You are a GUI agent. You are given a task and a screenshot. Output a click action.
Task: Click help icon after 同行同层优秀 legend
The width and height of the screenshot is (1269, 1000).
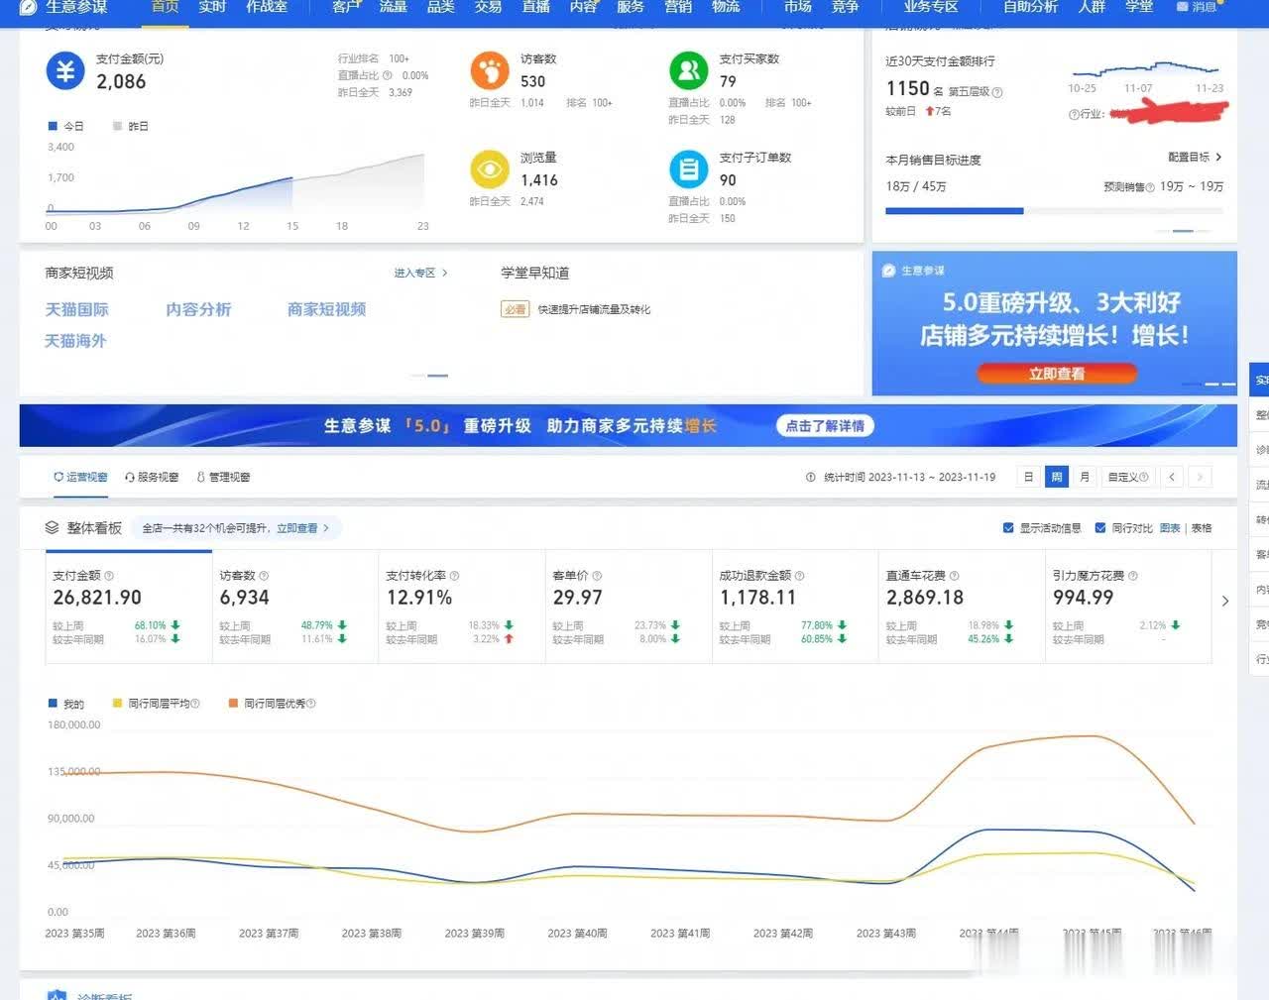[x=311, y=704]
